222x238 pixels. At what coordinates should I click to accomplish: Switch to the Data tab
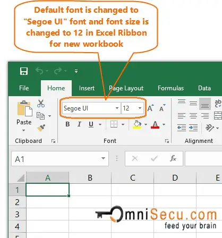(x=204, y=88)
